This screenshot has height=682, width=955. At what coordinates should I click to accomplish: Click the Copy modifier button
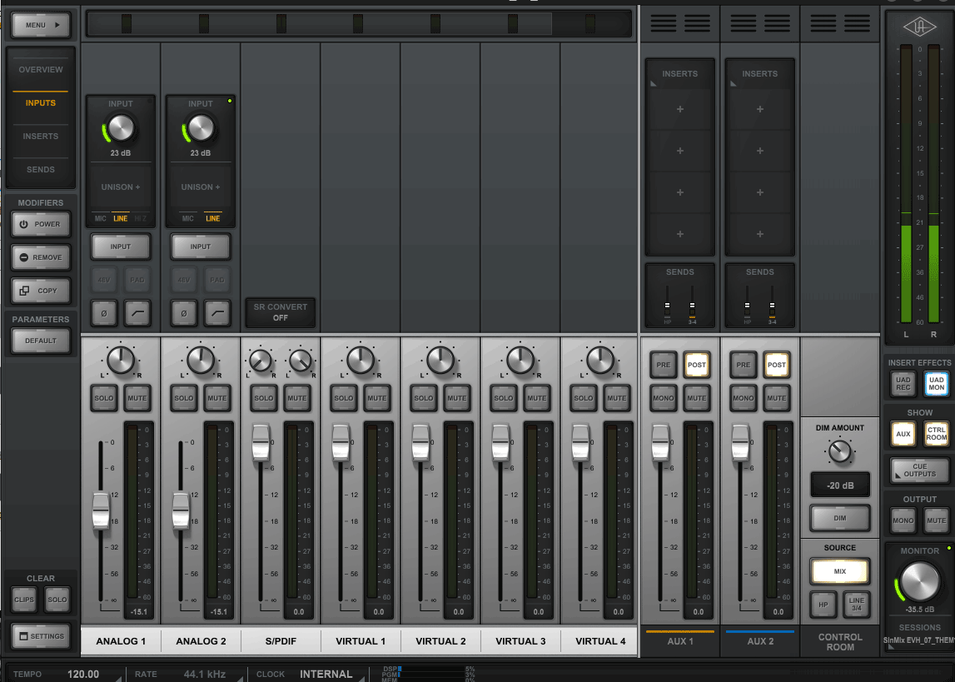click(x=41, y=291)
